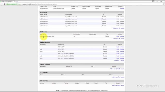
Task: Click the A/AAAA Records section header
Action: point(82,42)
